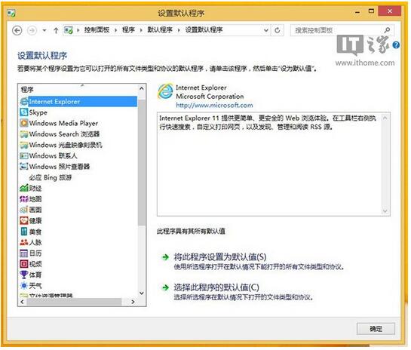Expand the address bar history dropdown

266,30
